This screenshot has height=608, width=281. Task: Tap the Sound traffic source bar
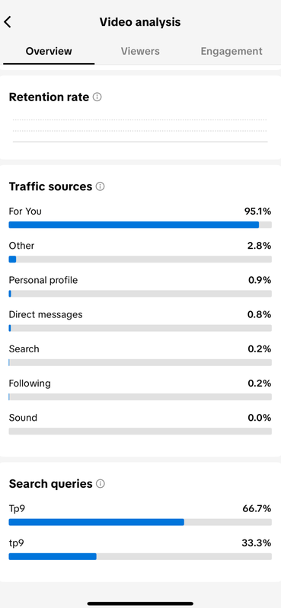tap(140, 431)
